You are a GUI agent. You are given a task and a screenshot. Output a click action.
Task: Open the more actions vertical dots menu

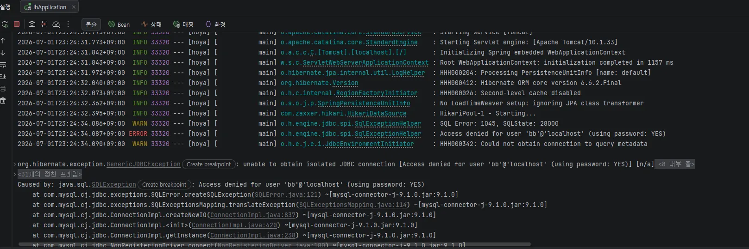pos(68,24)
